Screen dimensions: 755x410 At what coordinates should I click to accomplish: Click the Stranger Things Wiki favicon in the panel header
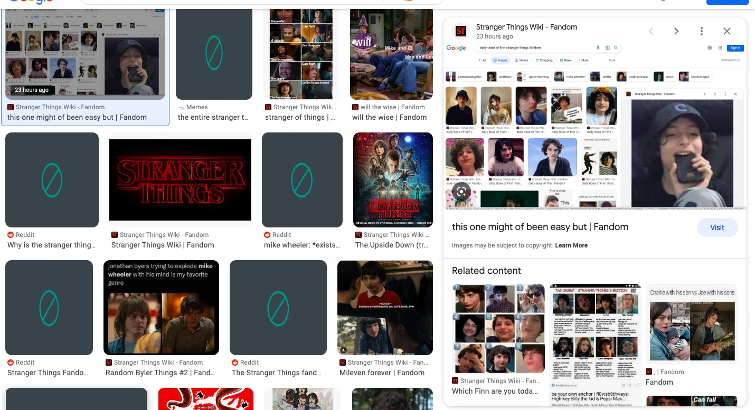pyautogui.click(x=461, y=31)
